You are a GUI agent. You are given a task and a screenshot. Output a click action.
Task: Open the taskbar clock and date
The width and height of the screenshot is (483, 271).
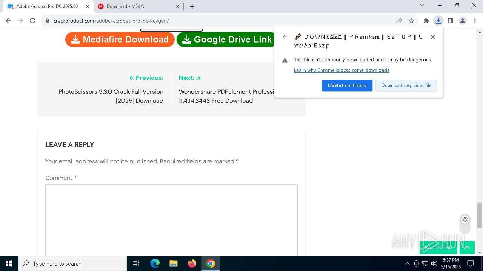point(451,263)
